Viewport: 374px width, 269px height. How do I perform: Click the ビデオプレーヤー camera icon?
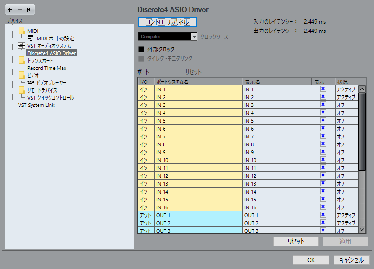(31, 82)
